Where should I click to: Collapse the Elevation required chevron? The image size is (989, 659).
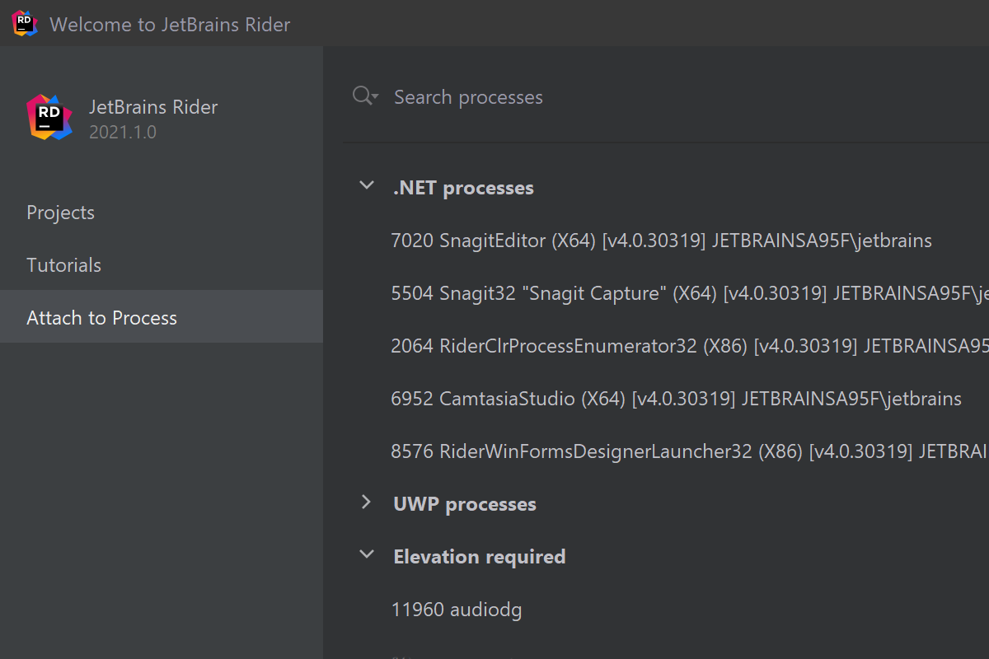point(367,555)
